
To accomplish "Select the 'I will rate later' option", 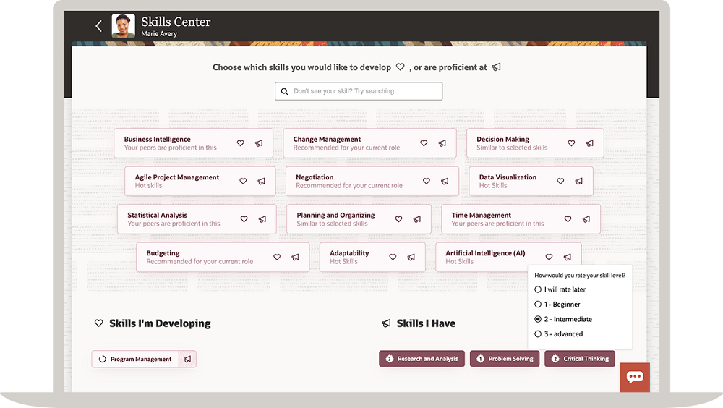I will [x=538, y=289].
